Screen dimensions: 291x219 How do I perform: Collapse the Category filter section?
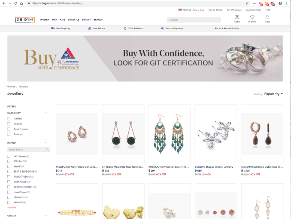point(46,113)
